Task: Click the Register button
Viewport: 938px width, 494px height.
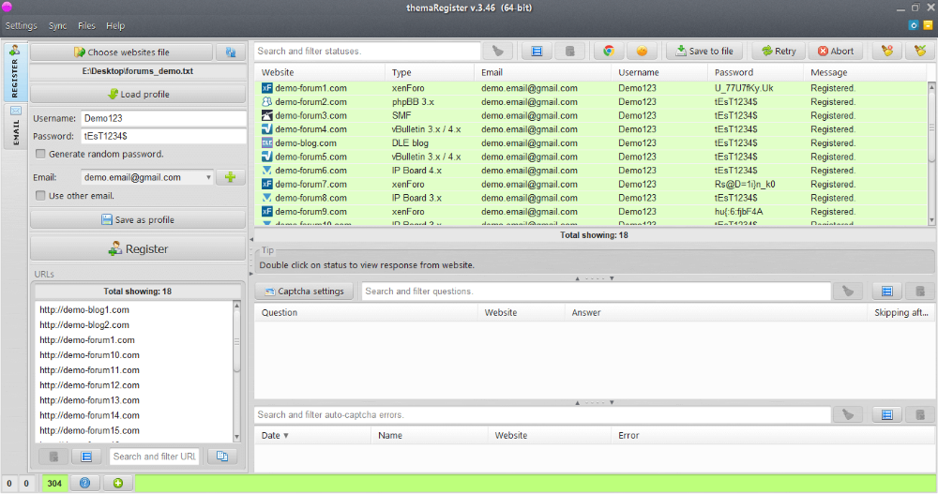Action: point(138,248)
